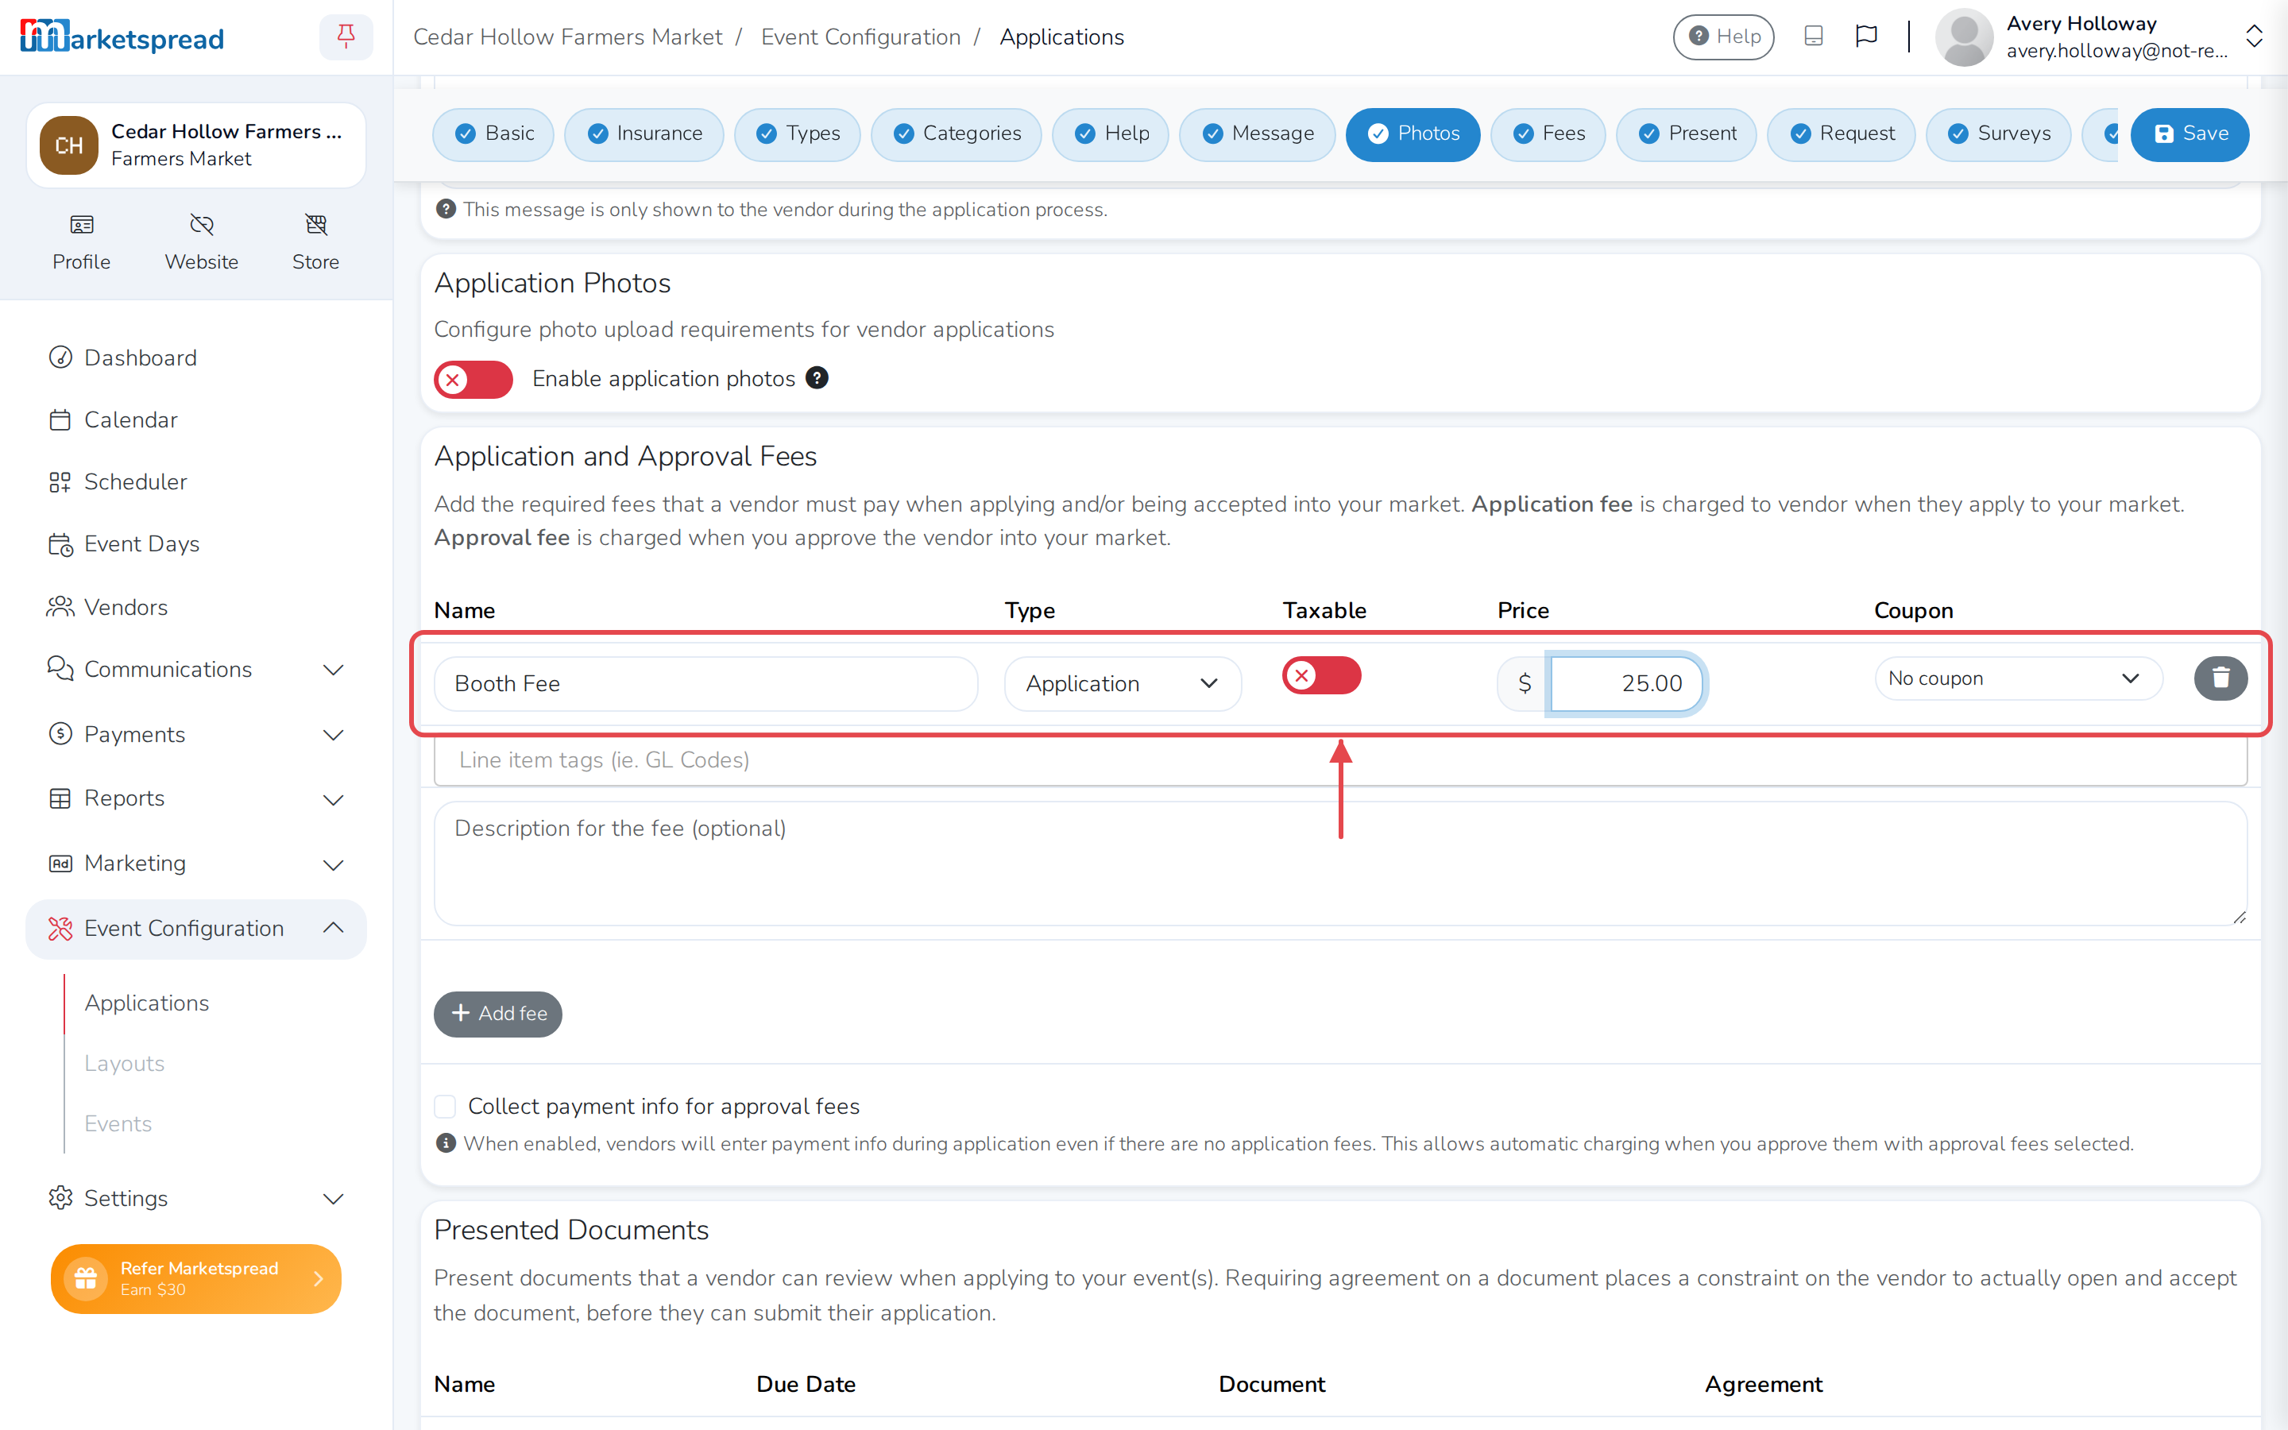Switch to the Categories tab

pos(956,134)
